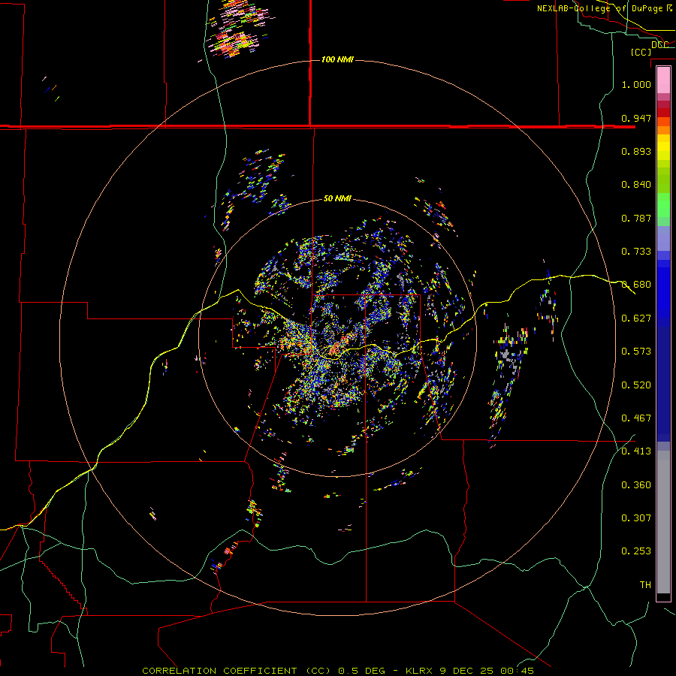Select the 0.680 legend value
The image size is (676, 676).
(636, 285)
